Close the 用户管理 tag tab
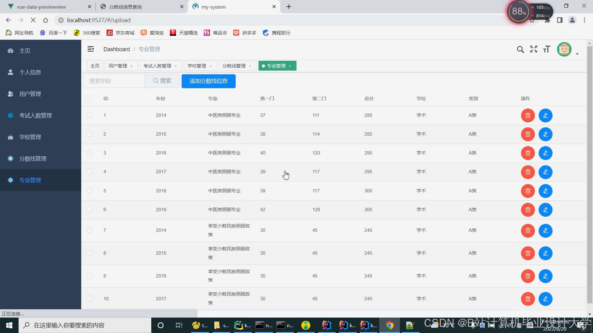This screenshot has height=333, width=593. (x=131, y=66)
